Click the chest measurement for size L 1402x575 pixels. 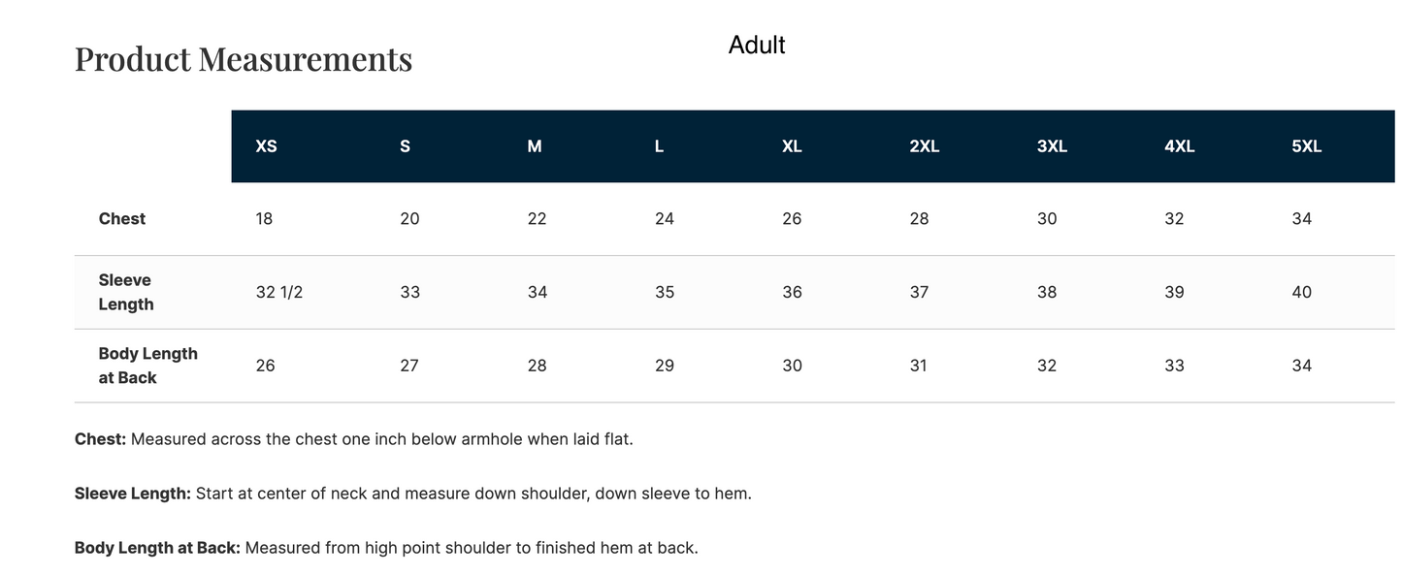[665, 219]
